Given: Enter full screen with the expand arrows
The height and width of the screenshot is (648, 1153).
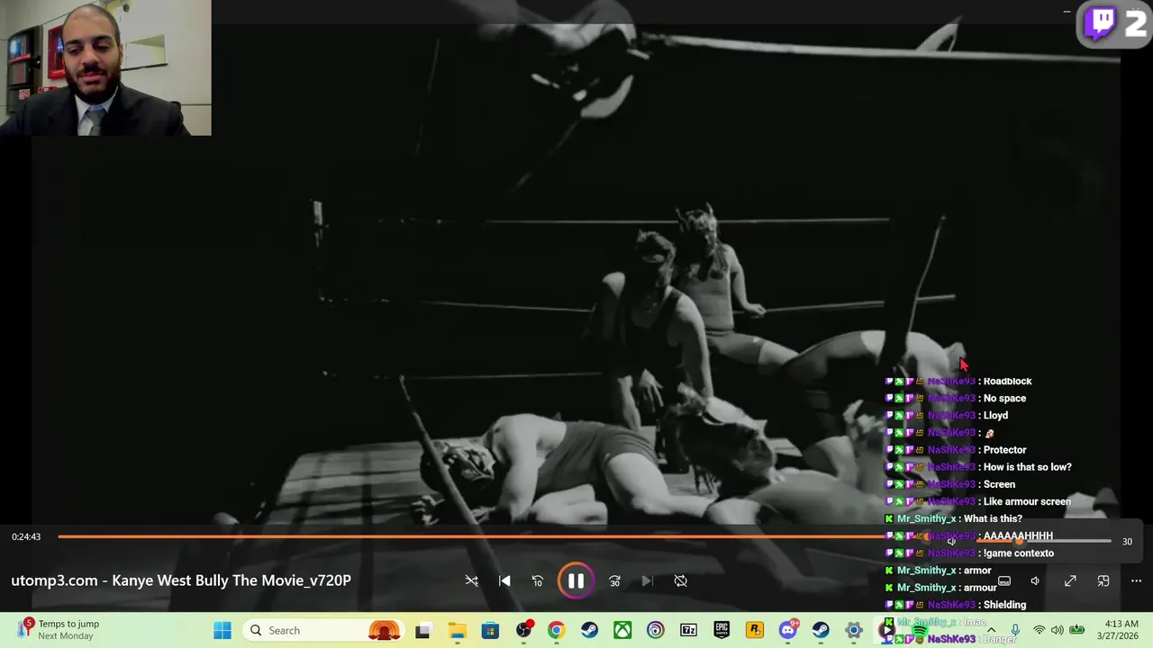Looking at the screenshot, I should point(1070,580).
